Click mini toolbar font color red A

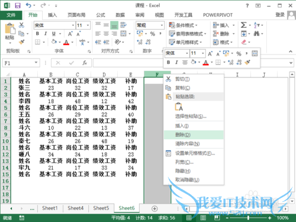point(205,63)
